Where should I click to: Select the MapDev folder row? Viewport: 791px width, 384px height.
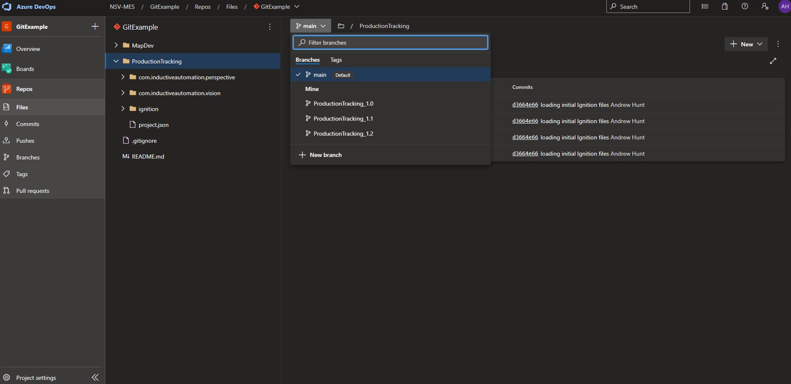click(193, 45)
